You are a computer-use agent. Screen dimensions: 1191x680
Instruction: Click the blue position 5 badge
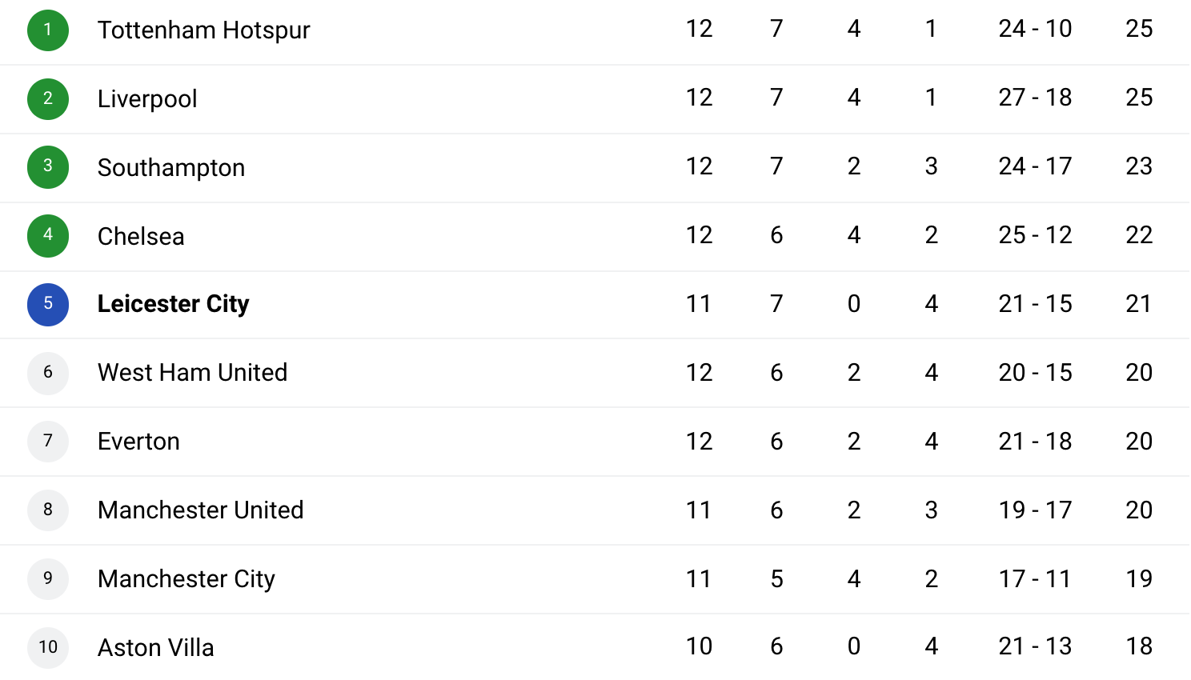[x=48, y=305]
